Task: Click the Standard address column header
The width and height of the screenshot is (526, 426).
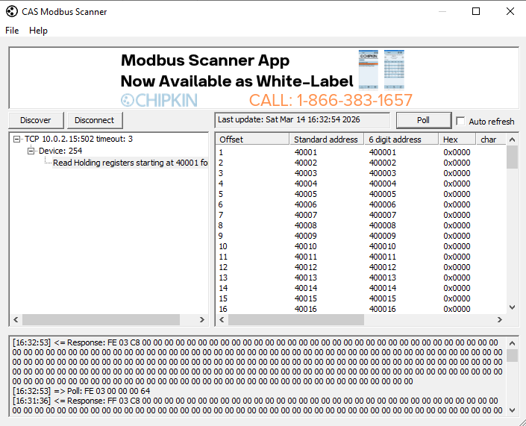Action: [x=327, y=140]
